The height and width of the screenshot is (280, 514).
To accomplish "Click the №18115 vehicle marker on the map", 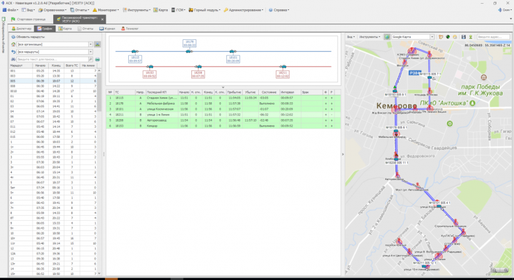I will (430, 77).
